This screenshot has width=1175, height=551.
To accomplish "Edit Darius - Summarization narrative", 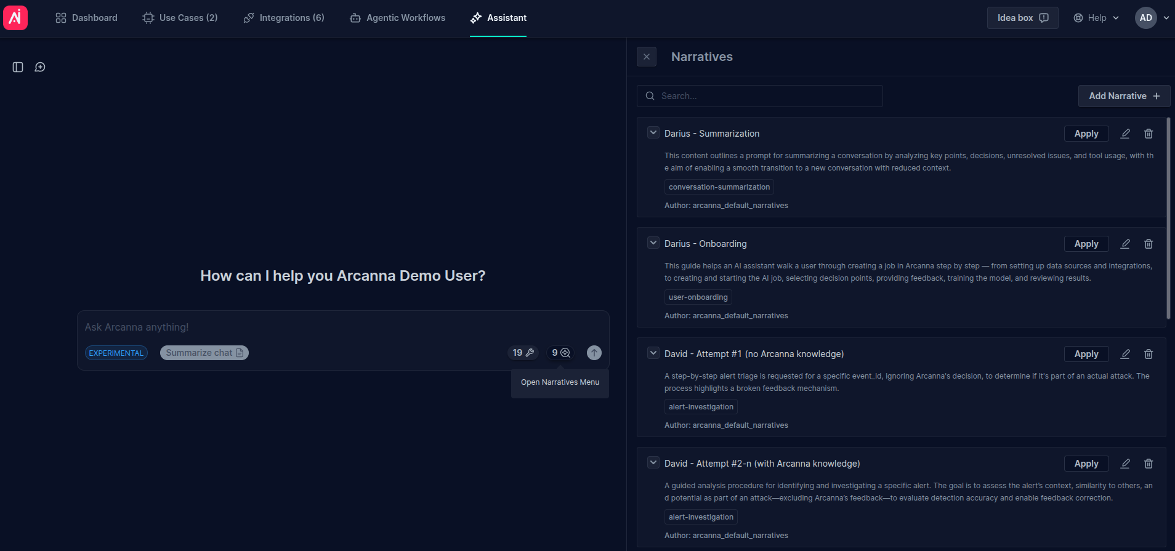I will 1125,134.
